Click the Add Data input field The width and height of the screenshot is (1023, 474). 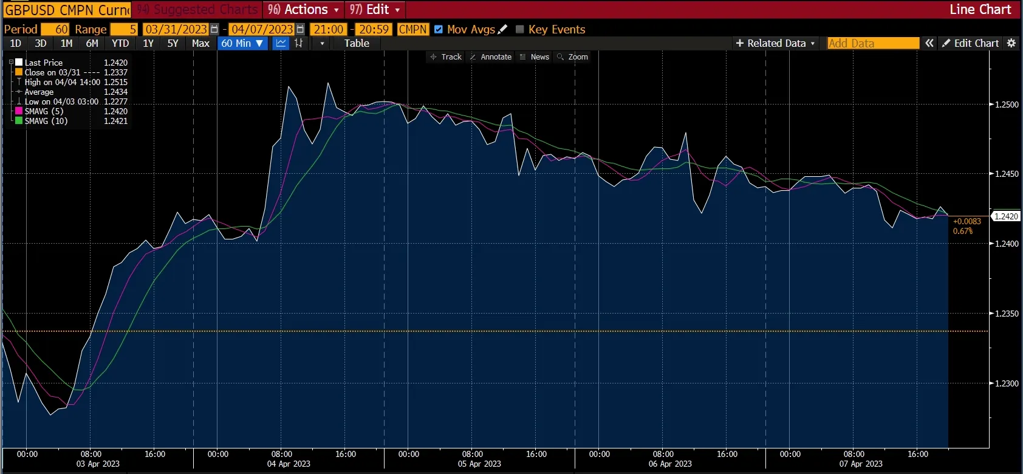tap(874, 43)
